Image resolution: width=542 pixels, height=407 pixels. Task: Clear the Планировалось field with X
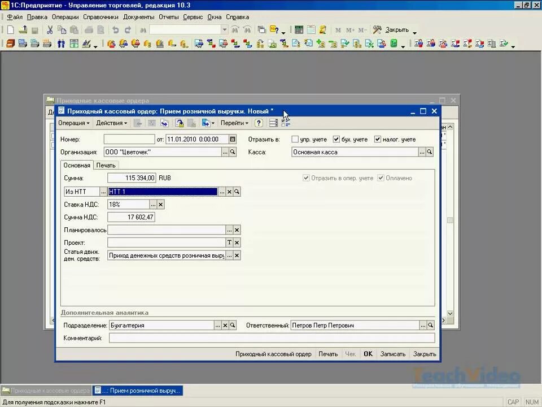(237, 230)
